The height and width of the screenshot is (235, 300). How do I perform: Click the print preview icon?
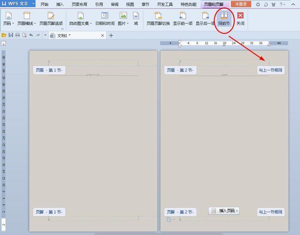24,35
